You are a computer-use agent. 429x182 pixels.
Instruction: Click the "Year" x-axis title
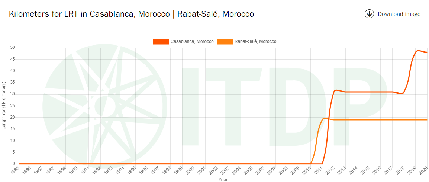coord(223,179)
